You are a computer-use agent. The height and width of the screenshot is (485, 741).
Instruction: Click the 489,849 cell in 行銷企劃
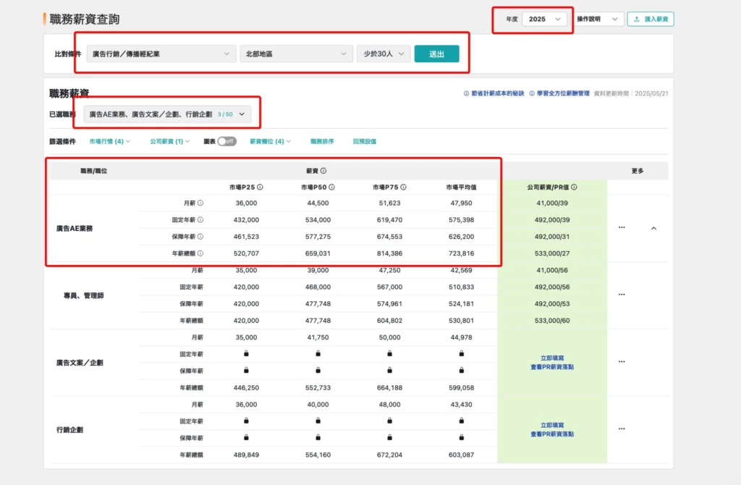click(246, 455)
